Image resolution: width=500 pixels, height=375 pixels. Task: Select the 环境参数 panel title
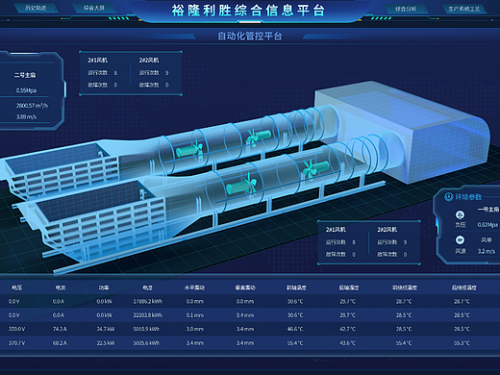[x=468, y=197]
